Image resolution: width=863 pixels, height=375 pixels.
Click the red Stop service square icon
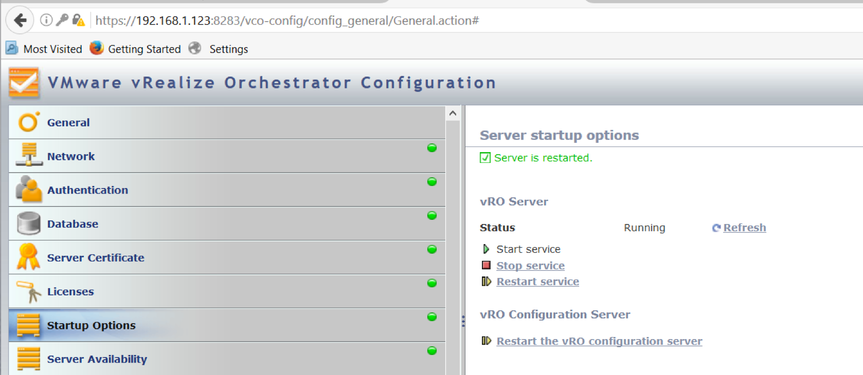click(486, 265)
